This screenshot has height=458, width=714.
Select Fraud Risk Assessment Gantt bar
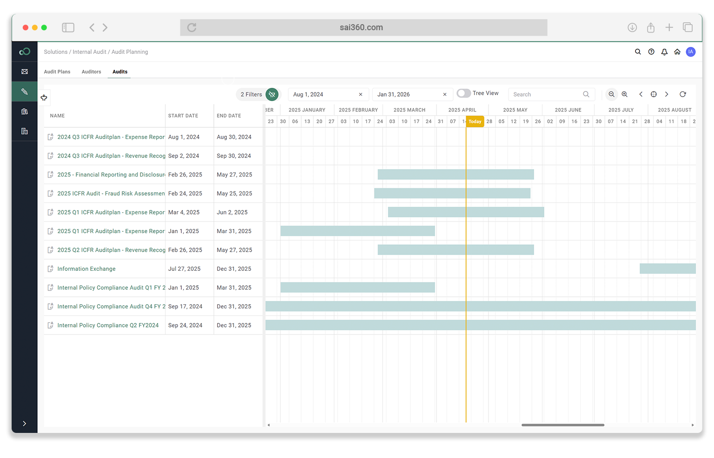452,193
